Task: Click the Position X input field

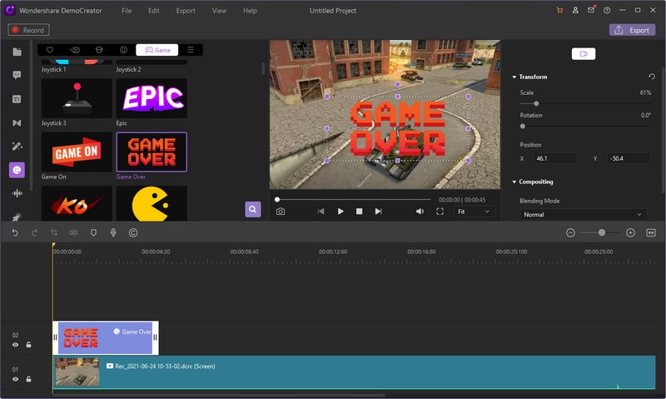Action: 554,158
